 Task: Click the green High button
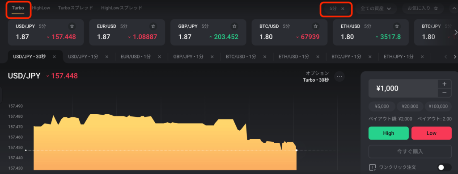389,133
